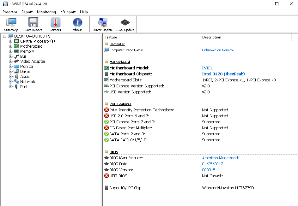Image resolution: width=298 pixels, height=206 pixels.
Task: Open the INTEL motherboard model link
Action: pos(207,68)
